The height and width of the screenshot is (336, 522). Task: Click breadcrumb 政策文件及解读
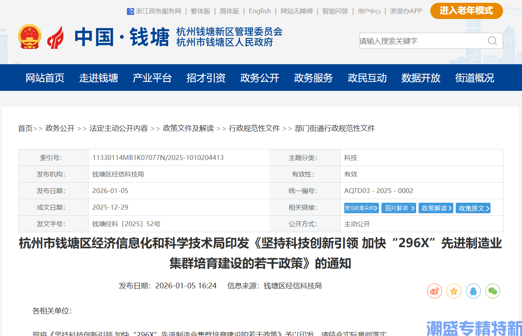pos(188,128)
